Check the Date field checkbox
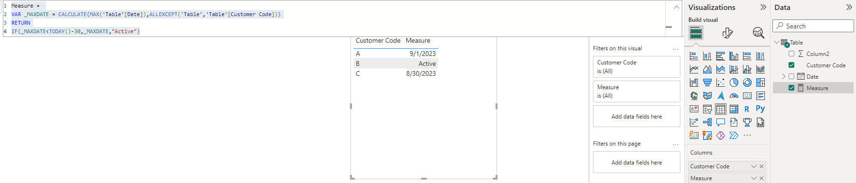Image resolution: width=856 pixels, height=183 pixels. (x=791, y=76)
